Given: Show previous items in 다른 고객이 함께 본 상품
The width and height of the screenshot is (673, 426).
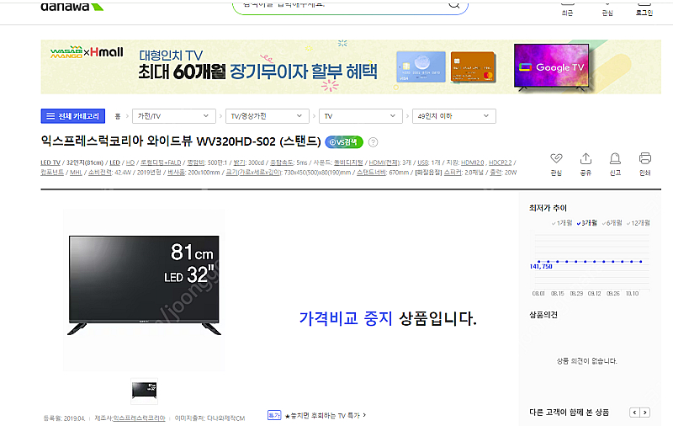Looking at the screenshot, I should [x=634, y=413].
